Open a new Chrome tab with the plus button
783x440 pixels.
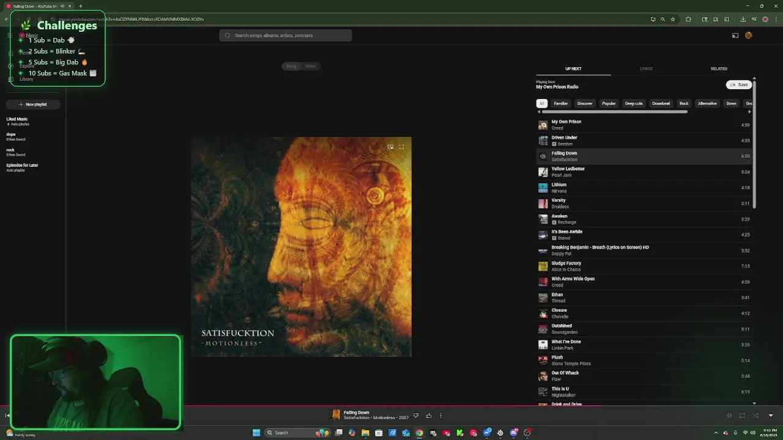80,6
